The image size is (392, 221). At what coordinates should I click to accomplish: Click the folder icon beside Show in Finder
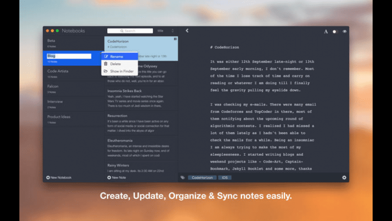[106, 71]
